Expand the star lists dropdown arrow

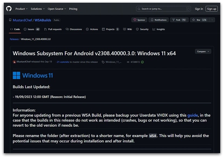coord(212,20)
